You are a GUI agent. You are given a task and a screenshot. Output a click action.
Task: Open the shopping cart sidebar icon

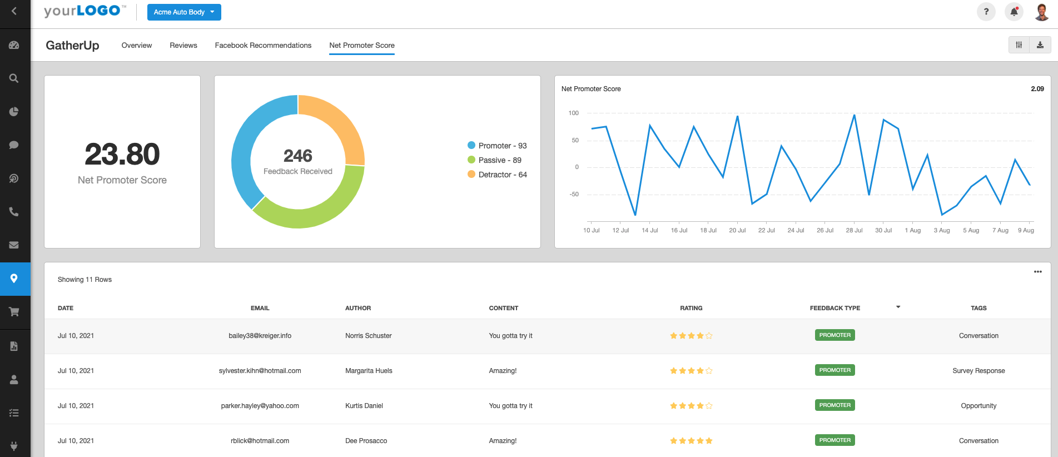point(14,312)
